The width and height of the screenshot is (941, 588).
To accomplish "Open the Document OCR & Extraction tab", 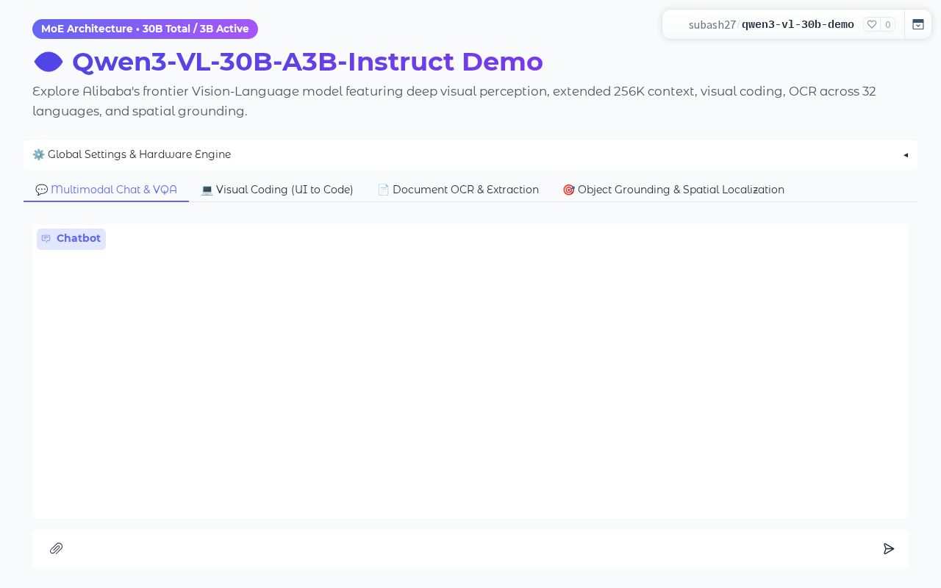I will 458,190.
